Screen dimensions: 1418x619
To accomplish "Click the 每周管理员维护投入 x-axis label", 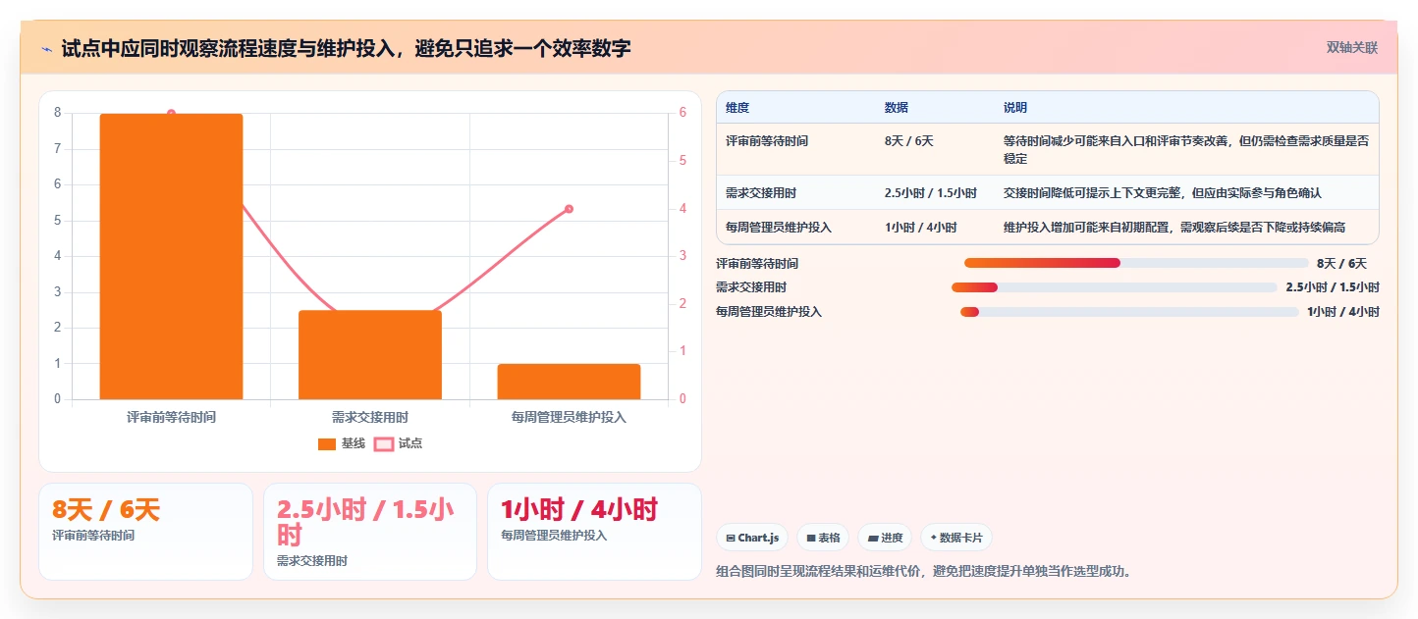I will [x=569, y=417].
